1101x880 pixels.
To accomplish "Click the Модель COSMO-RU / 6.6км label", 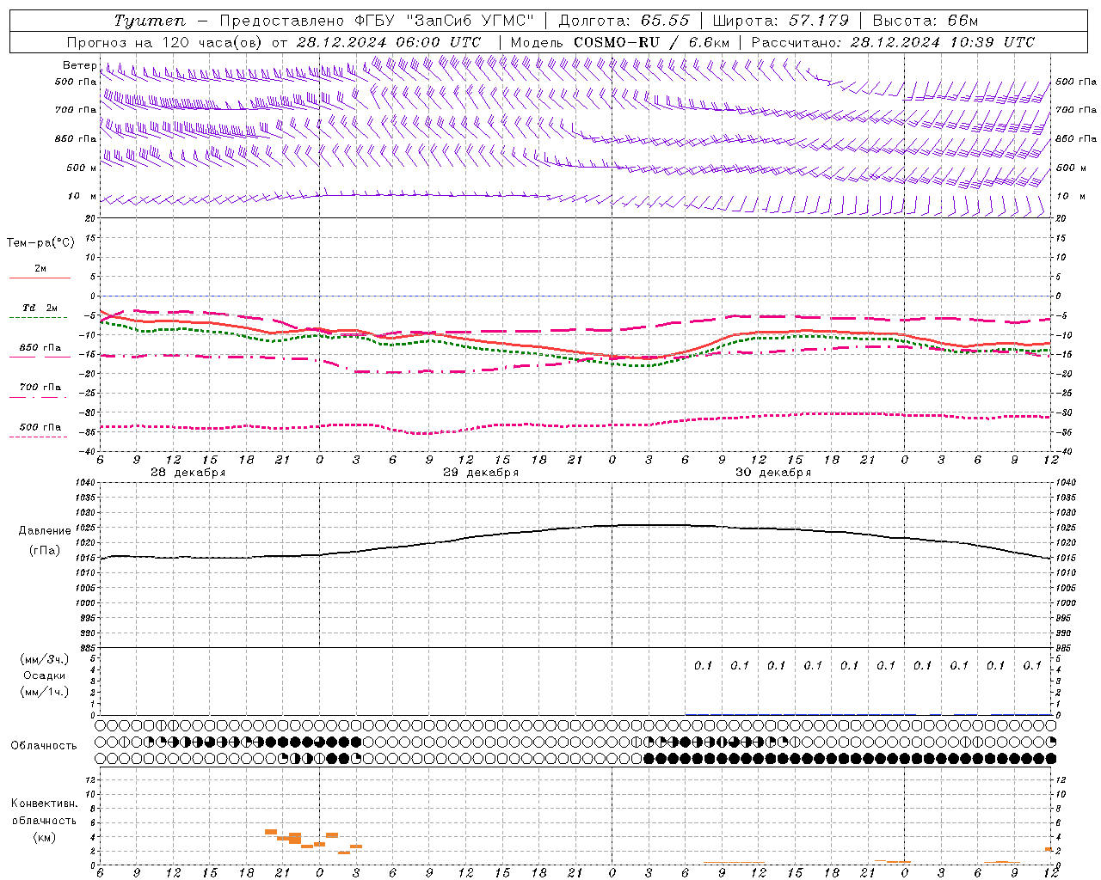I will (x=619, y=42).
